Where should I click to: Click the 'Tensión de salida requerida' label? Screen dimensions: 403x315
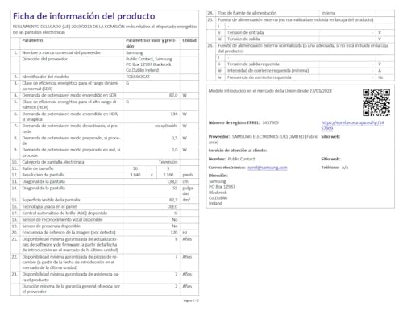pos(253,64)
